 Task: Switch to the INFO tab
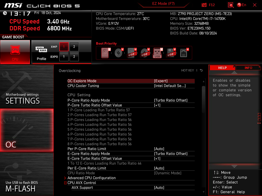[248, 68]
